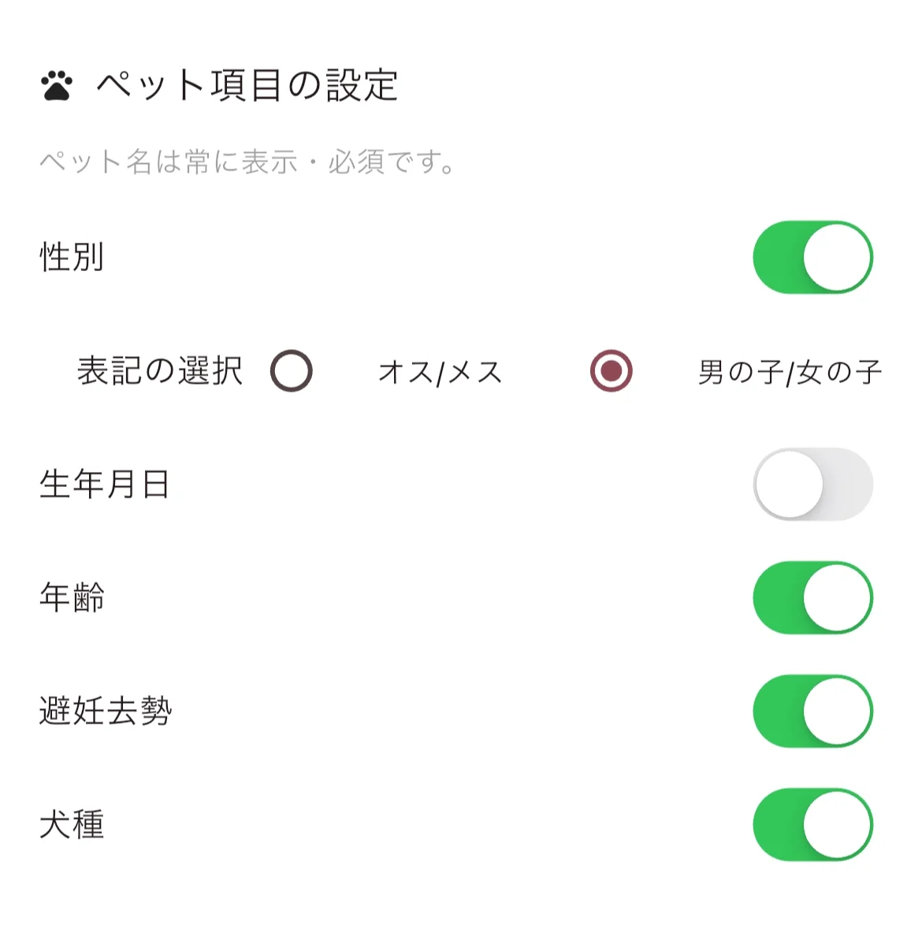922x944 pixels.
Task: Click the 生年月日 label
Action: pos(105,485)
